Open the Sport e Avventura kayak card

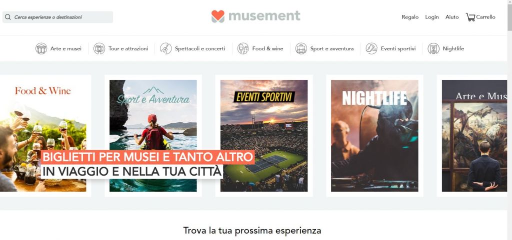pos(153,136)
